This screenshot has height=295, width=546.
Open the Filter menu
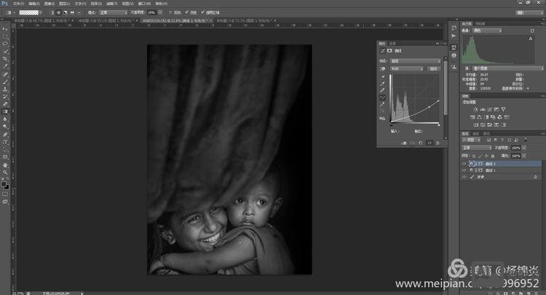pyautogui.click(x=113, y=3)
